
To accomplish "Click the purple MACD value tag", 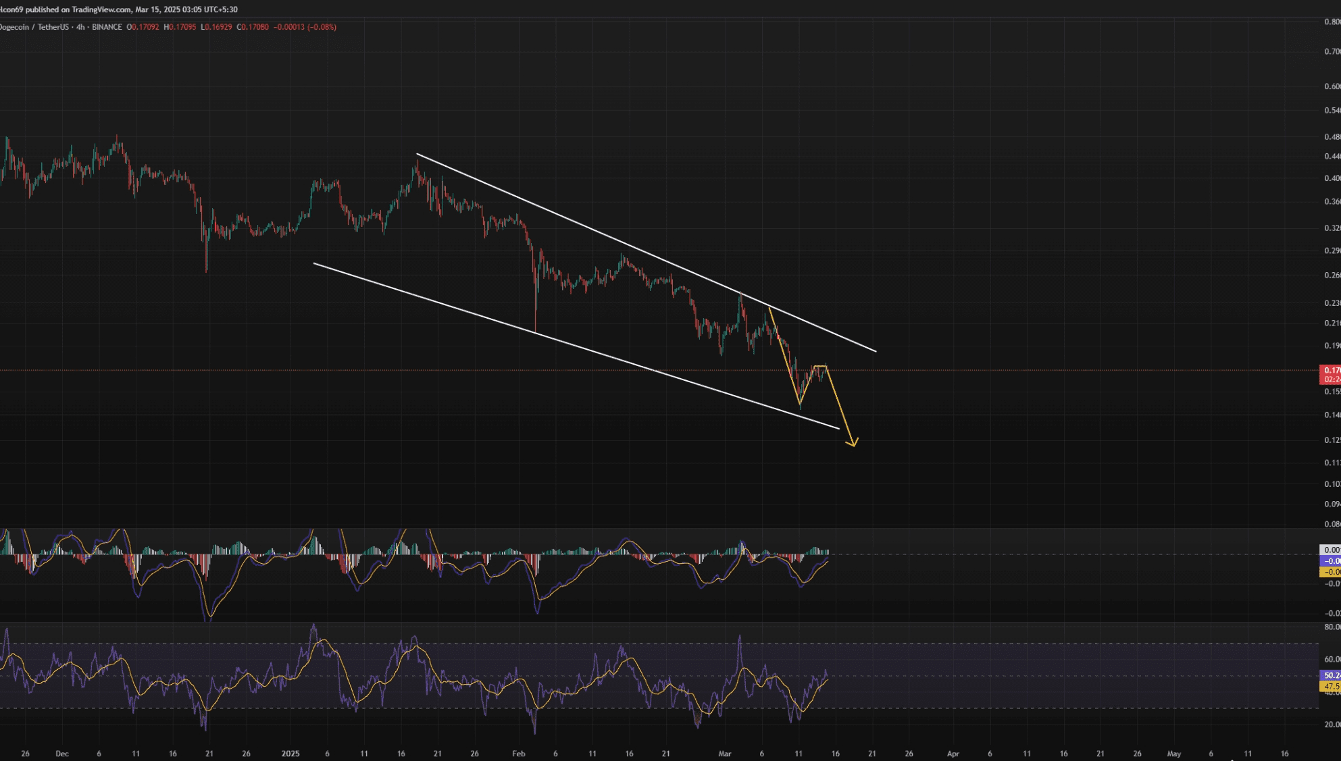I will 1331,561.
